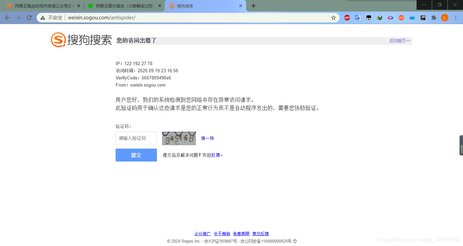463x246 pixels.
Task: Close the 搜狗搜索 tab
Action: tap(241, 6)
